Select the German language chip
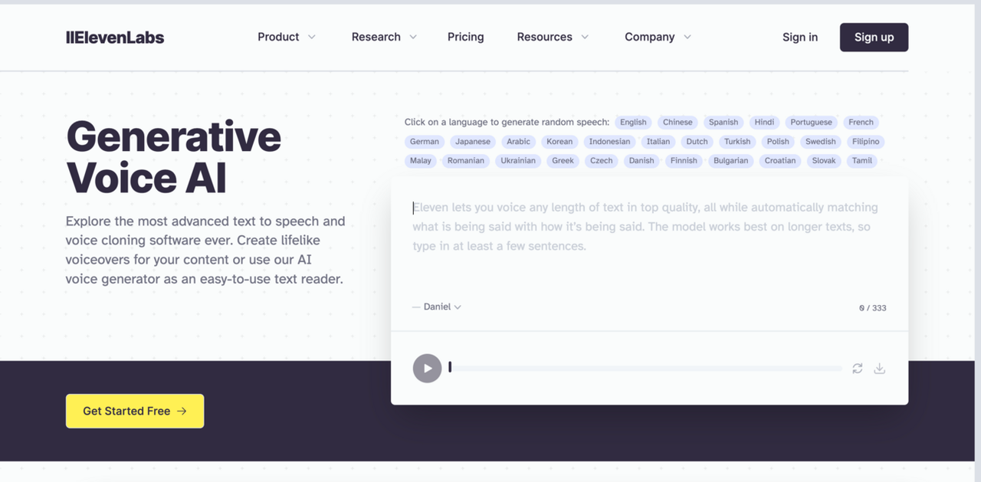 pyautogui.click(x=425, y=141)
